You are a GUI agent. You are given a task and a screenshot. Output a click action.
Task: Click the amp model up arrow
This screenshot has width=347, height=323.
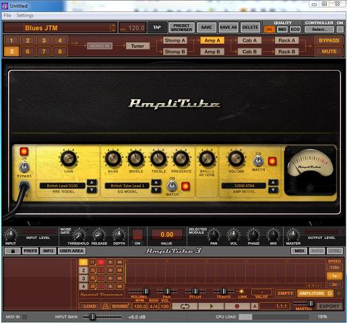pyautogui.click(x=273, y=182)
